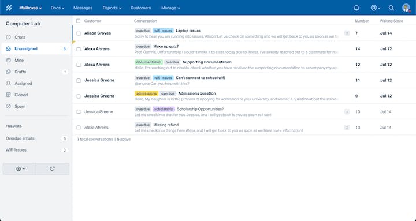The height and width of the screenshot is (221, 416).
Task: Check the Scholarship Opportunities row checkbox
Action: point(79,111)
